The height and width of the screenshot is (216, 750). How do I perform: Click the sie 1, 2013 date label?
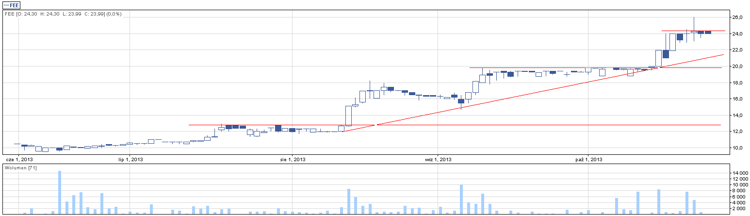click(293, 159)
